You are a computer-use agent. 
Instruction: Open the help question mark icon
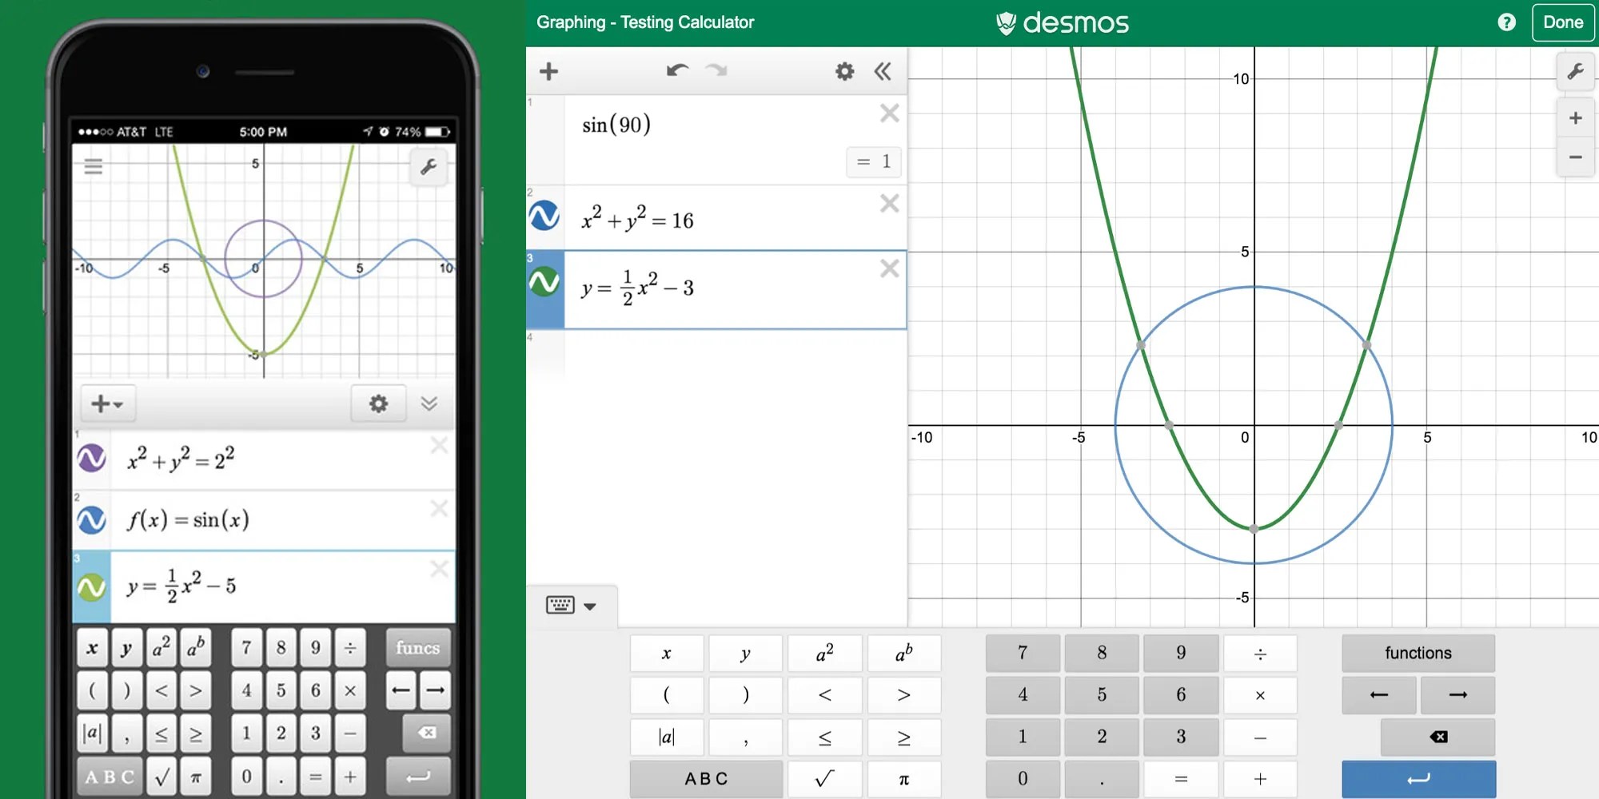[1506, 22]
